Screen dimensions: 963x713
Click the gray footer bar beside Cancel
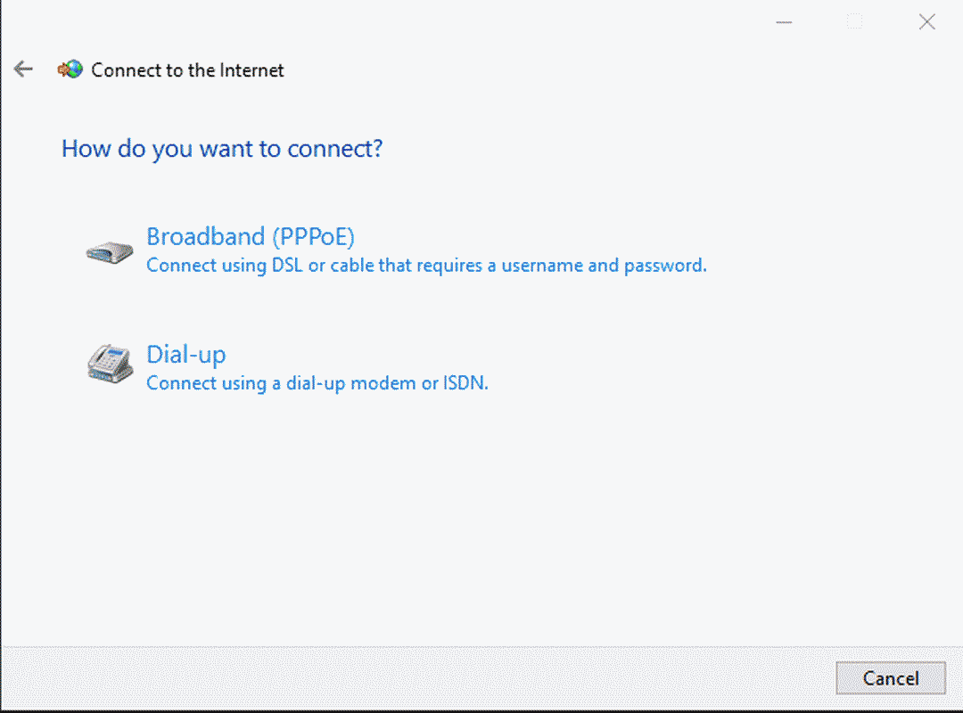[x=417, y=678]
